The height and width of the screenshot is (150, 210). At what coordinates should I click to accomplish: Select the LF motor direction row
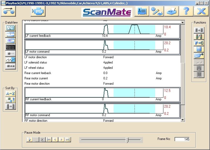[x=102, y=57]
